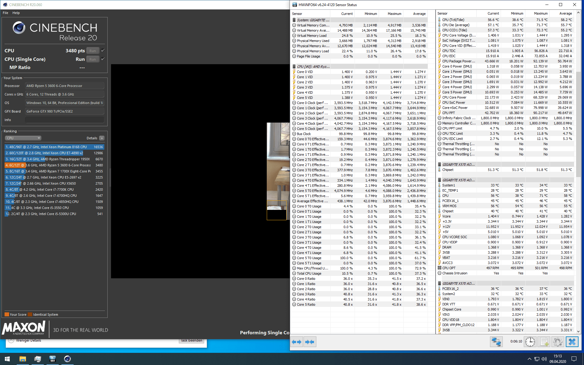Select the Core 5 T0 Usage sensor row
Viewport: 584px width, 365px height.
360,258
